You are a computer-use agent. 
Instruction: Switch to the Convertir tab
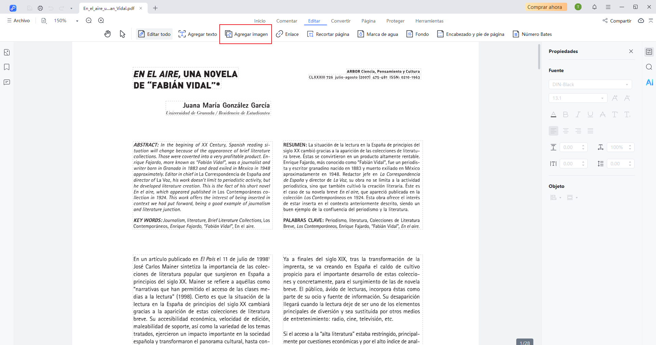[341, 21]
